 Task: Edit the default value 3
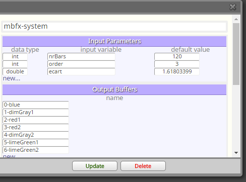click(x=177, y=64)
